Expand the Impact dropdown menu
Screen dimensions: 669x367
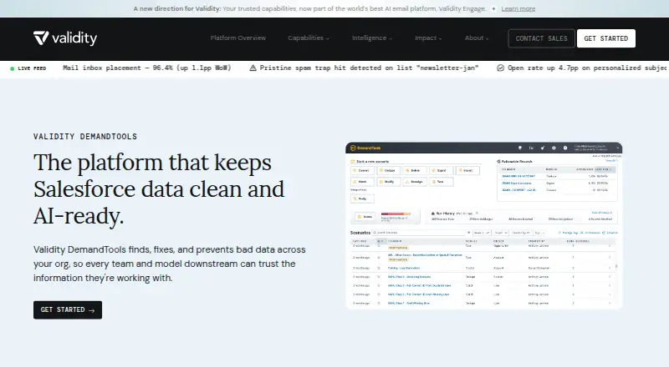pos(428,38)
